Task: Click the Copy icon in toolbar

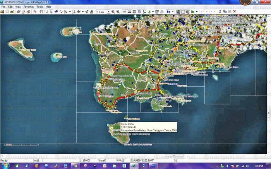Action: (225, 12)
